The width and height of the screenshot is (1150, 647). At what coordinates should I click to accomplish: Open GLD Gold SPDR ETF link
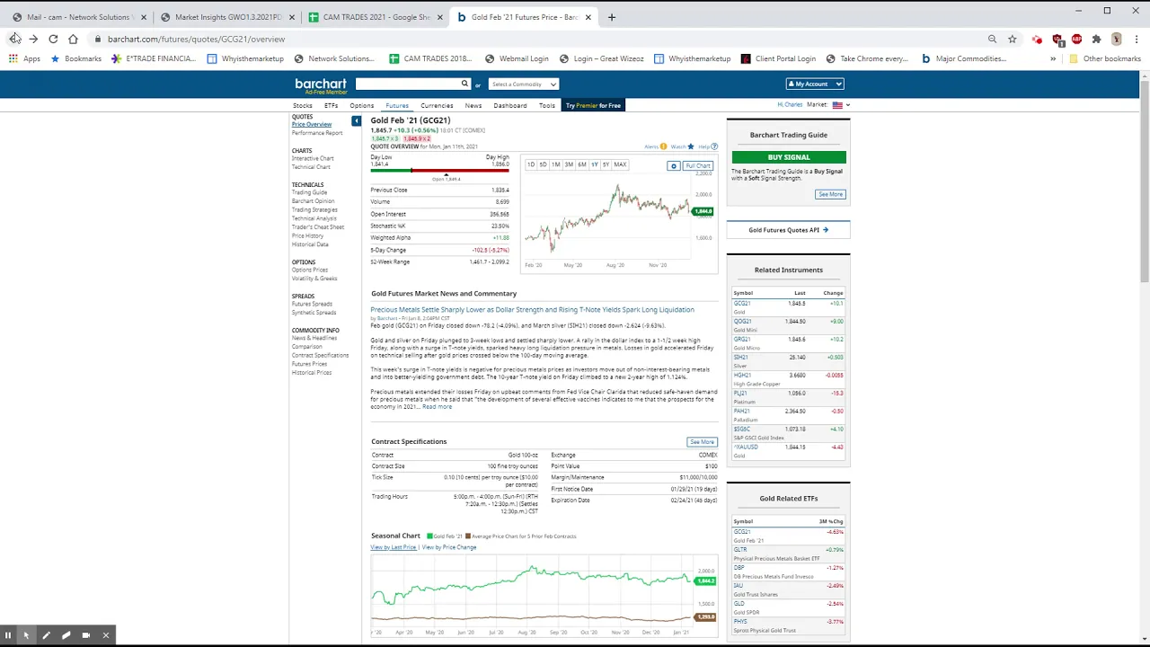739,604
